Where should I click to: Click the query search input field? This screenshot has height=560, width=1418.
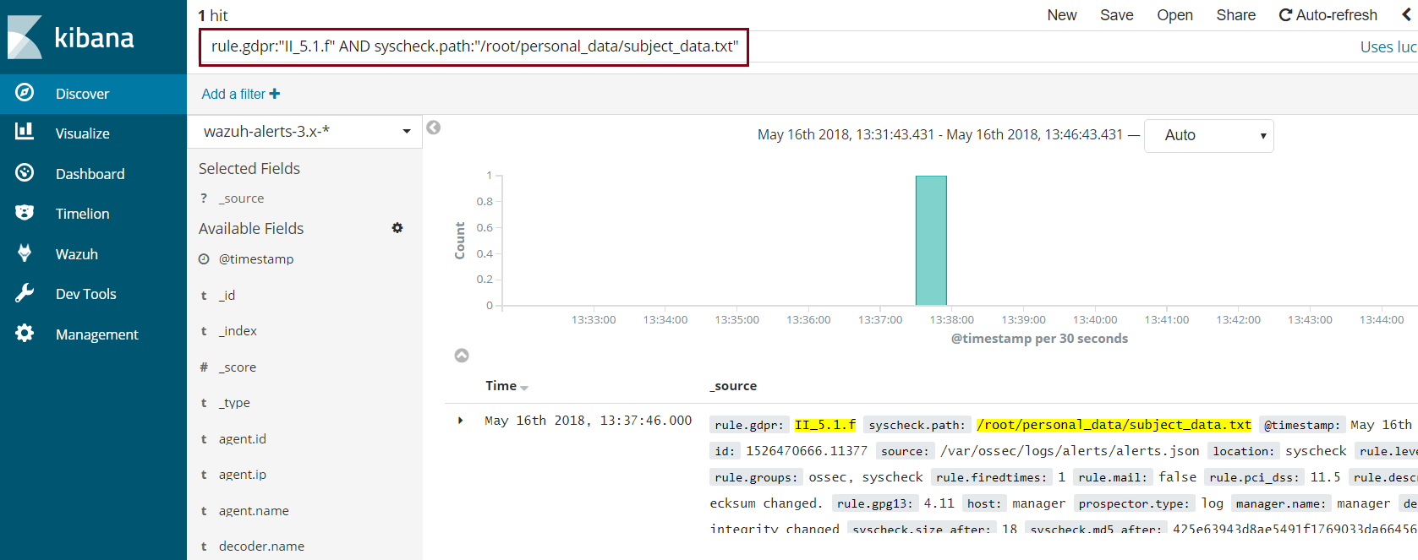pyautogui.click(x=474, y=46)
